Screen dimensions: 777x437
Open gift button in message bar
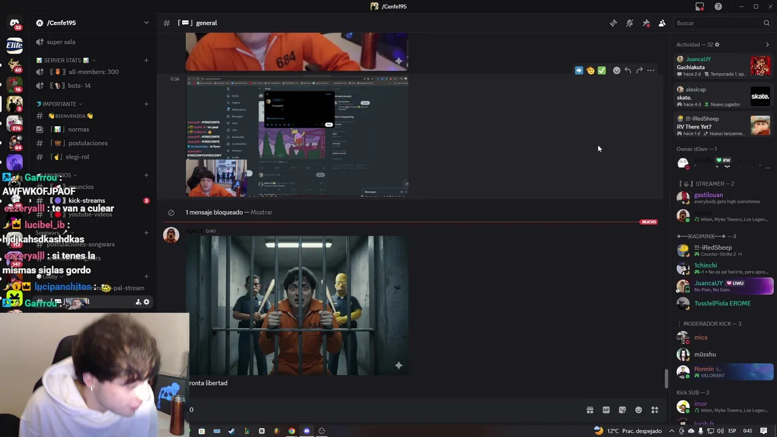pos(589,410)
